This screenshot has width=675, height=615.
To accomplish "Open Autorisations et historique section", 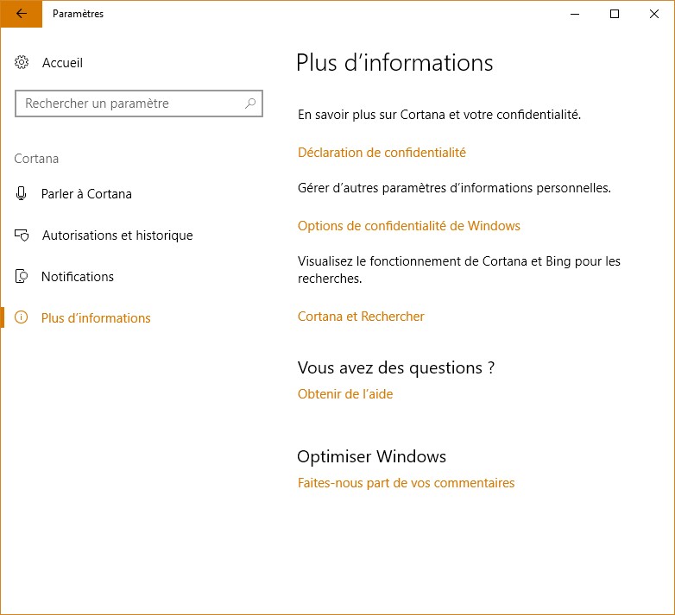I will point(117,235).
